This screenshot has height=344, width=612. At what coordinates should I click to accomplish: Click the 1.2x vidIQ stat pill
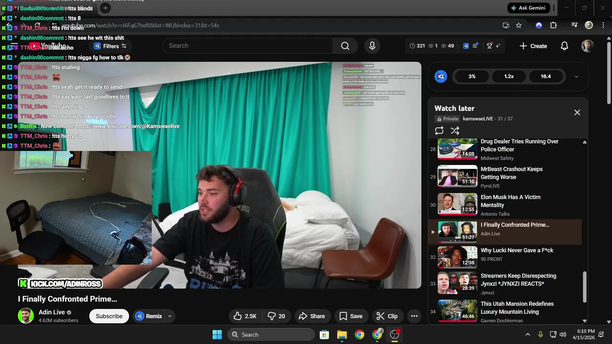click(509, 76)
